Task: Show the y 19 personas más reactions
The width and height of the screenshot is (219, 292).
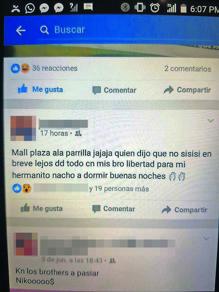Action: click(x=119, y=189)
